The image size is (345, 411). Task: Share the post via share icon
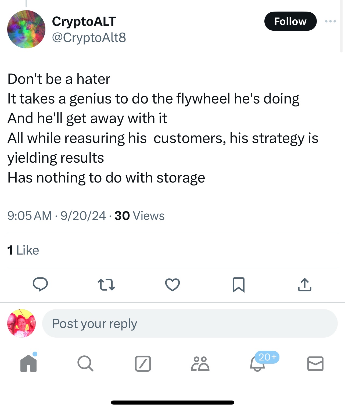pos(304,285)
